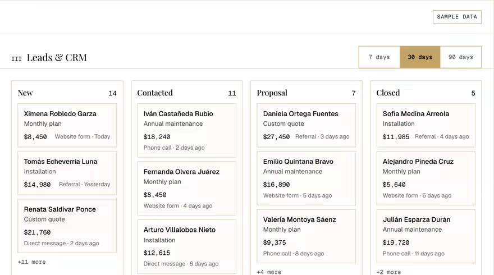Click the Proposal column heading
The height and width of the screenshot is (275, 494).
[x=272, y=93]
